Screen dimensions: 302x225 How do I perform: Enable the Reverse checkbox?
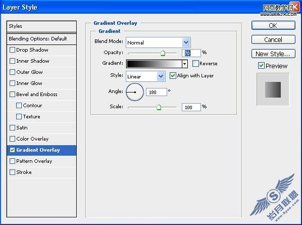[x=195, y=63]
